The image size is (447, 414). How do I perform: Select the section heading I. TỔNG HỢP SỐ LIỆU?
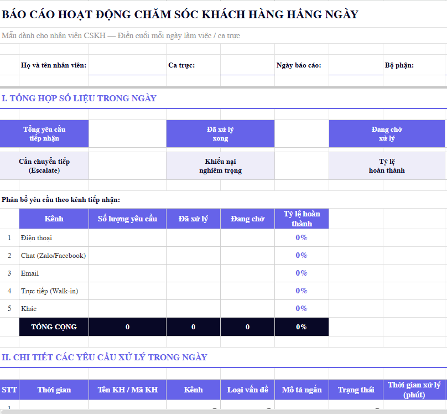point(79,99)
